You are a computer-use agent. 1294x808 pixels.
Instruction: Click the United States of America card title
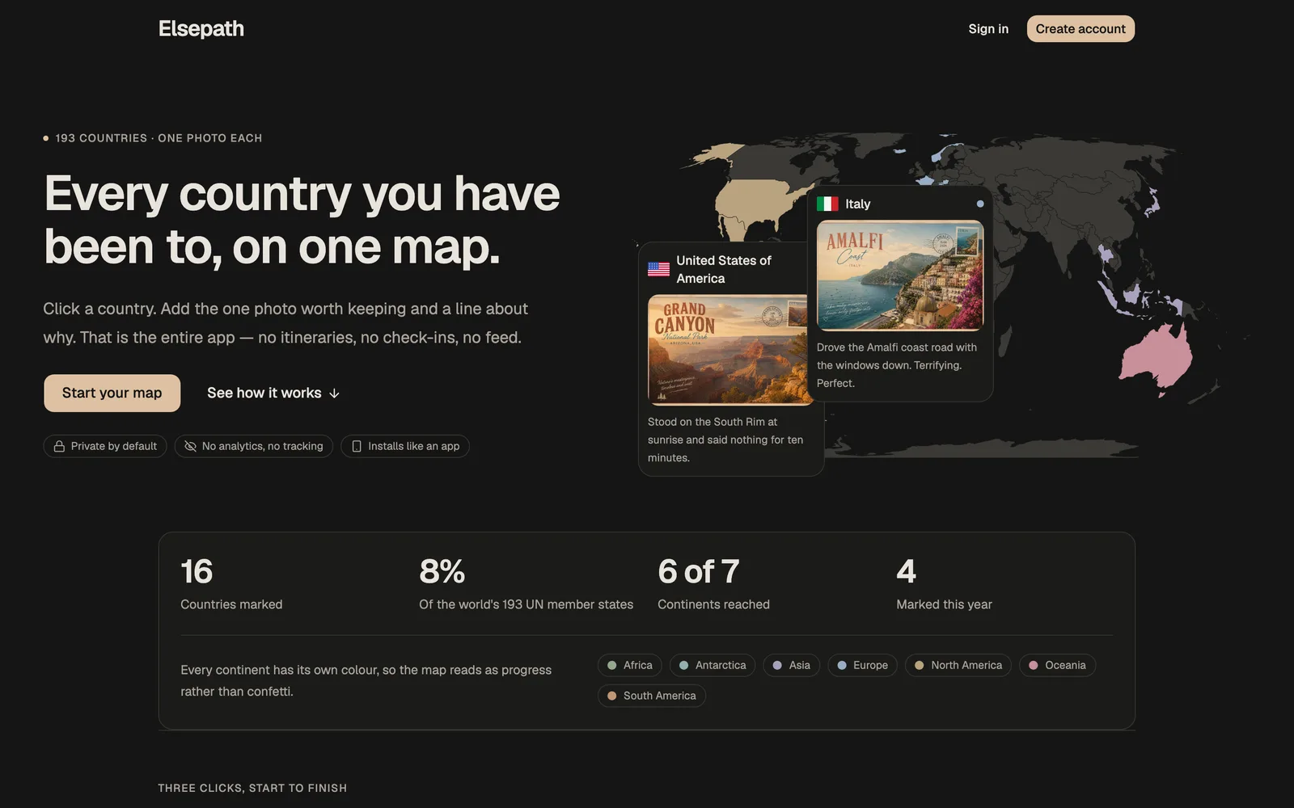pos(724,269)
